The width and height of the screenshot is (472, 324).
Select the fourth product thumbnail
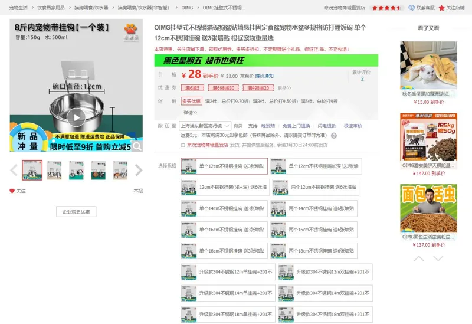pyautogui.click(x=99, y=170)
